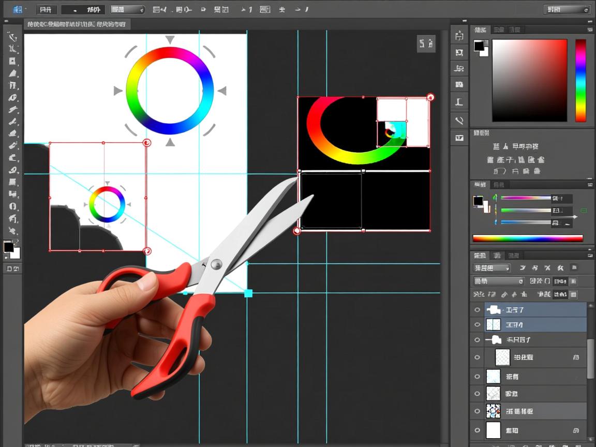Click the top icon in collapsed panel dock

pyautogui.click(x=459, y=36)
